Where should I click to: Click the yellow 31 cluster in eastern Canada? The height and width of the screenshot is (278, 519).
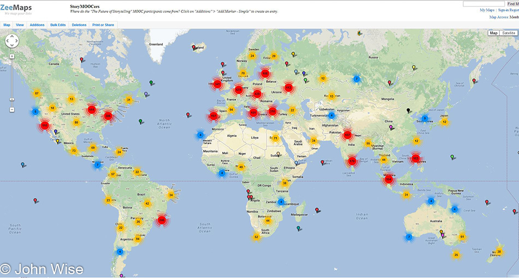click(129, 100)
